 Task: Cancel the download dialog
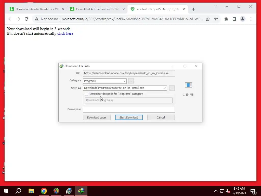161,117
